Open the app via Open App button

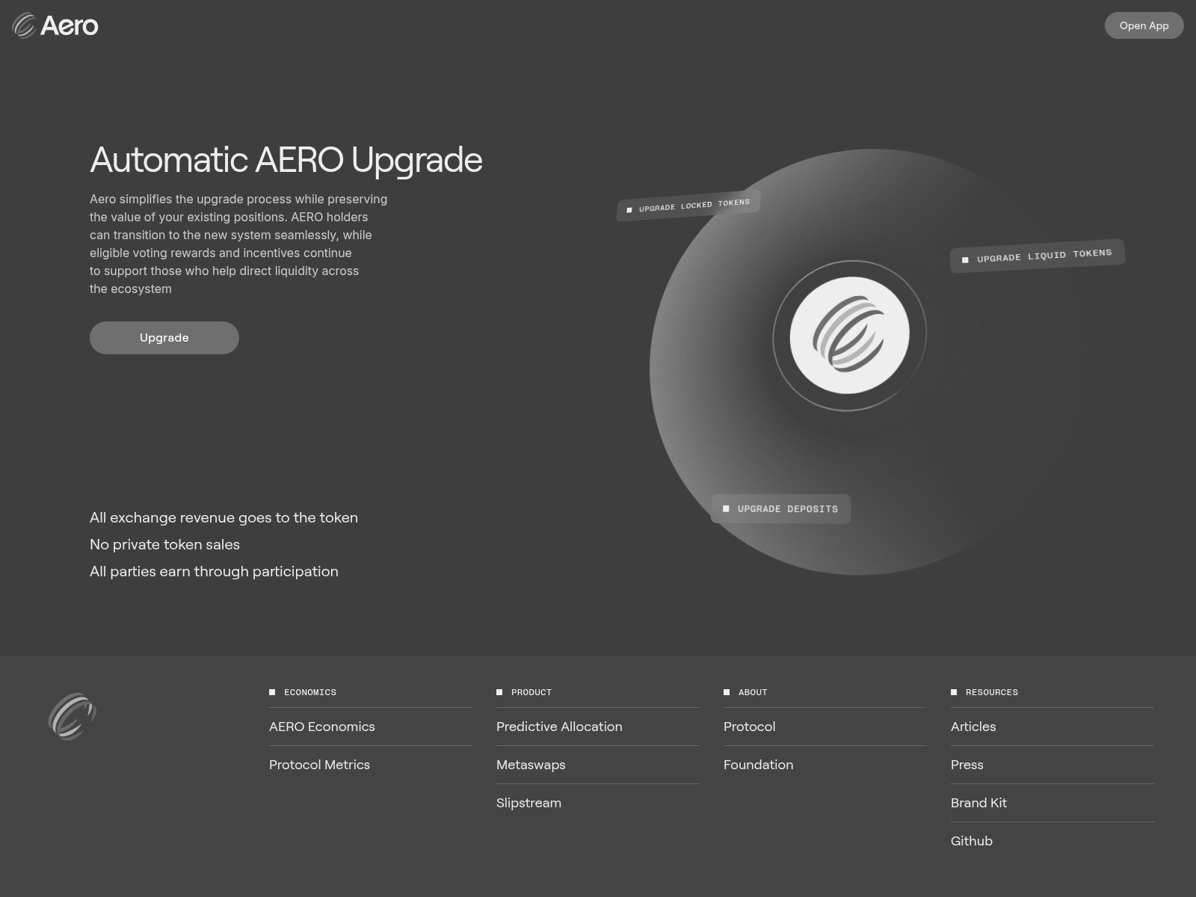coord(1144,25)
